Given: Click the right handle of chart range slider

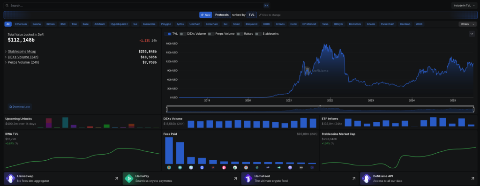Looking at the screenshot, I should 473,109.
